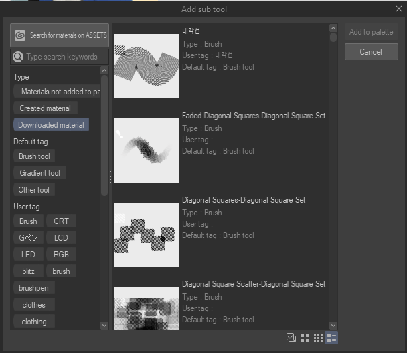The width and height of the screenshot is (407, 353).
Task: Select the LCD user tag
Action: pos(61,237)
